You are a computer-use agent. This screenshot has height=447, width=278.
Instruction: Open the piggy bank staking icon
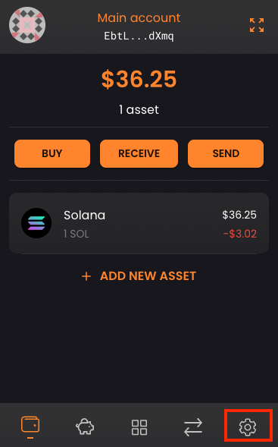point(85,427)
